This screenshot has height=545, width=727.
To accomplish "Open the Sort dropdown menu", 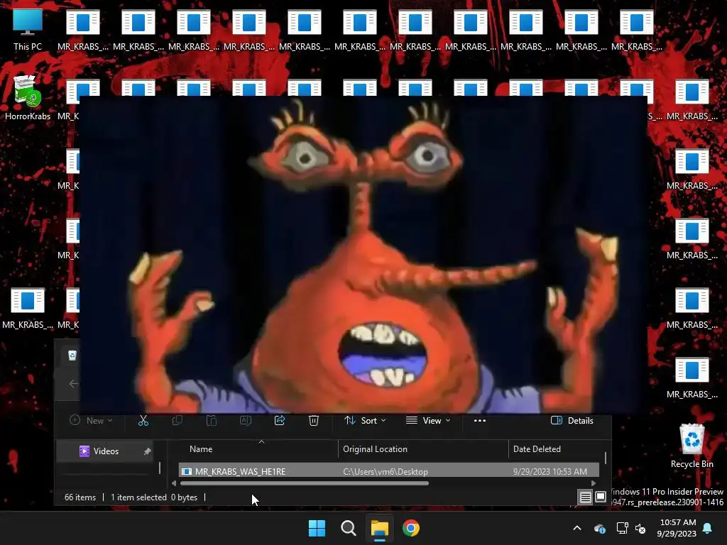I will [x=365, y=420].
